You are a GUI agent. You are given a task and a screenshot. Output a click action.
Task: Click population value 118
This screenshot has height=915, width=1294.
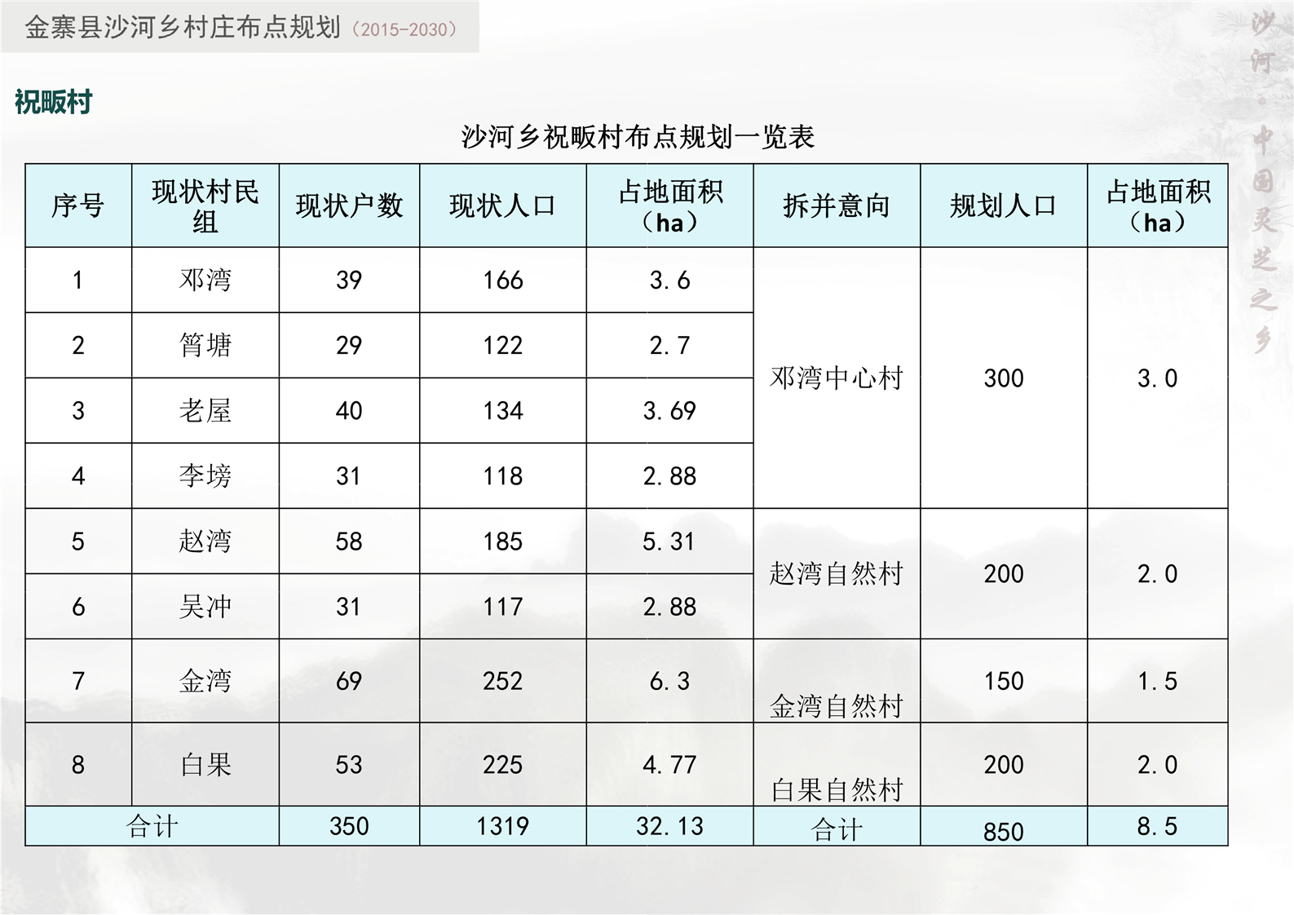click(502, 476)
